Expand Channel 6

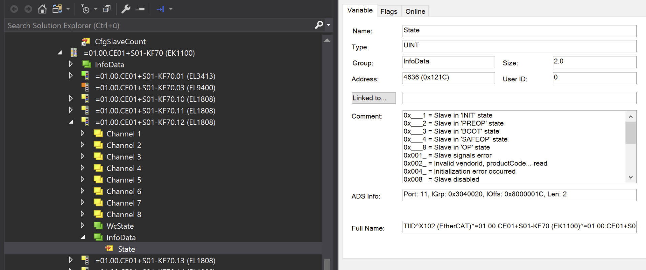82,191
